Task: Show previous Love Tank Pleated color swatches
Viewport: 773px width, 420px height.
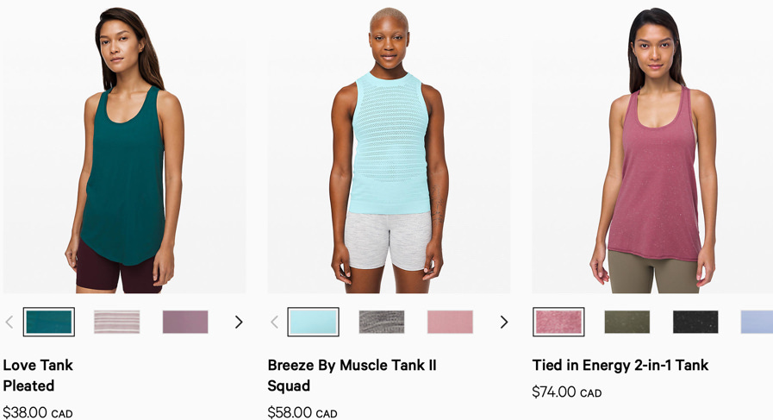Action: click(x=9, y=323)
